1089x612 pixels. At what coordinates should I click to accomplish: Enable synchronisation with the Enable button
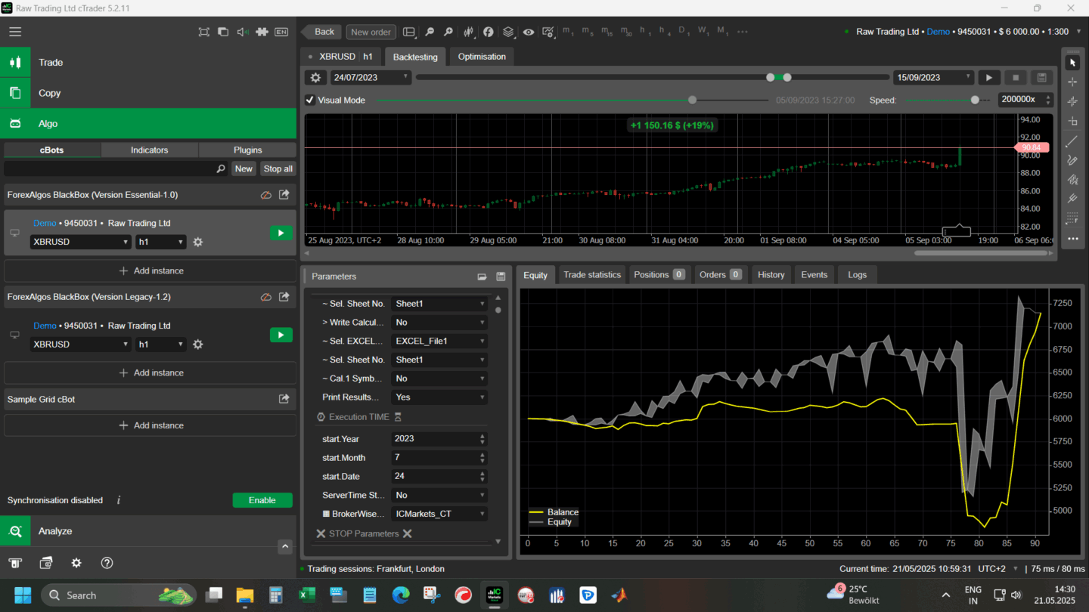coord(262,500)
